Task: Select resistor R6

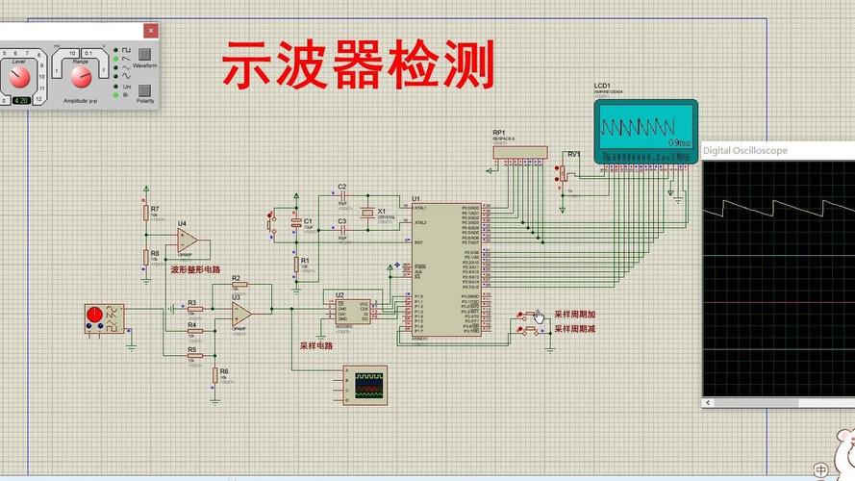Action: click(215, 375)
